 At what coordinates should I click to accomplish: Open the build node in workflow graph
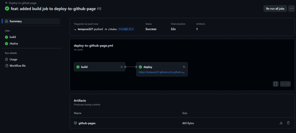(99, 67)
